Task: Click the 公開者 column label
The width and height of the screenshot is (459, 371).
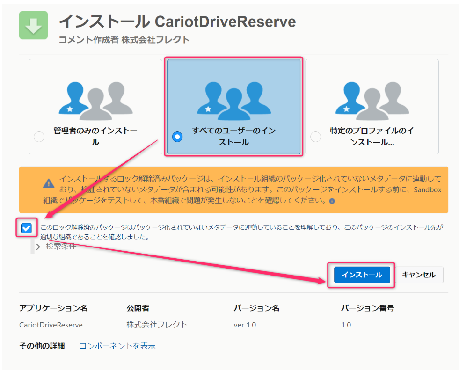Action: (138, 308)
